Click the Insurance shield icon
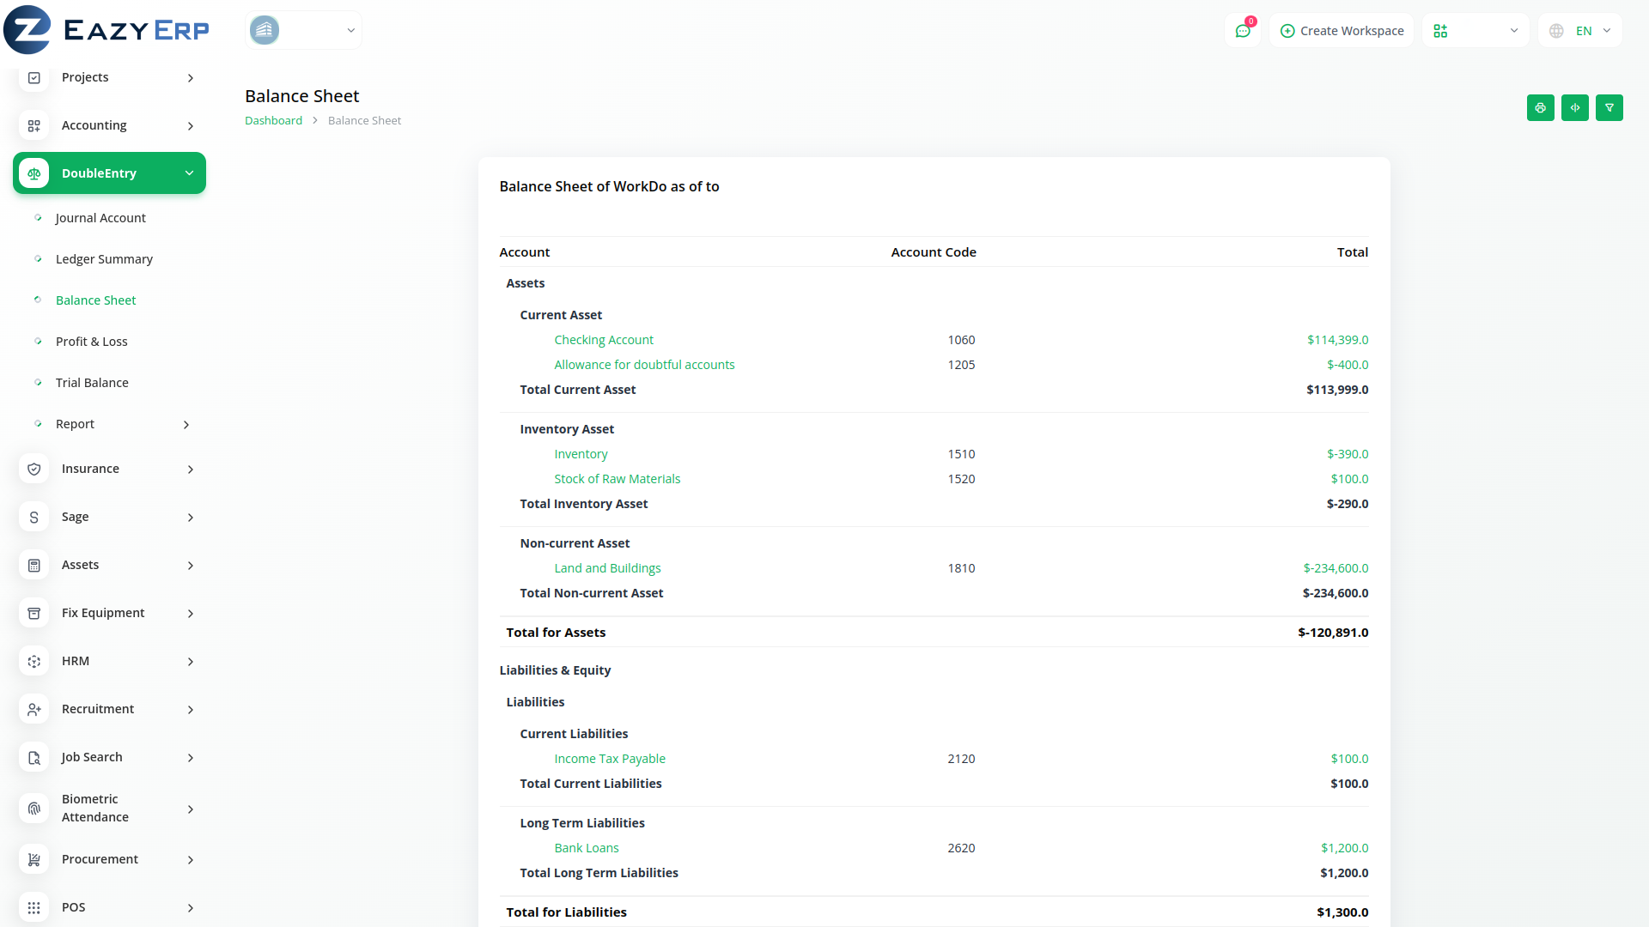The width and height of the screenshot is (1649, 927). [34, 469]
